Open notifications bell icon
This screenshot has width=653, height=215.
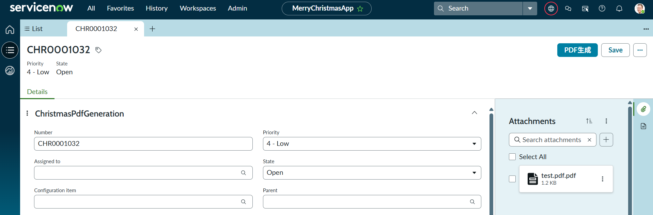point(619,9)
